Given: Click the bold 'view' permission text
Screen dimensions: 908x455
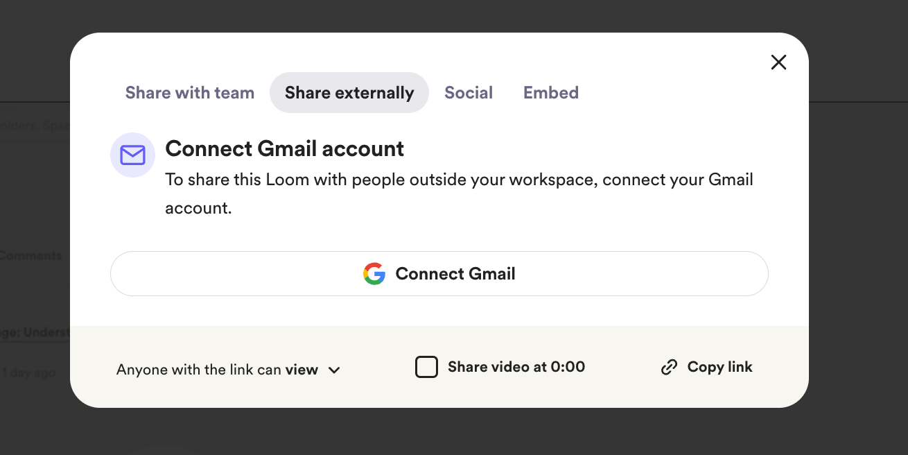Looking at the screenshot, I should (x=302, y=370).
